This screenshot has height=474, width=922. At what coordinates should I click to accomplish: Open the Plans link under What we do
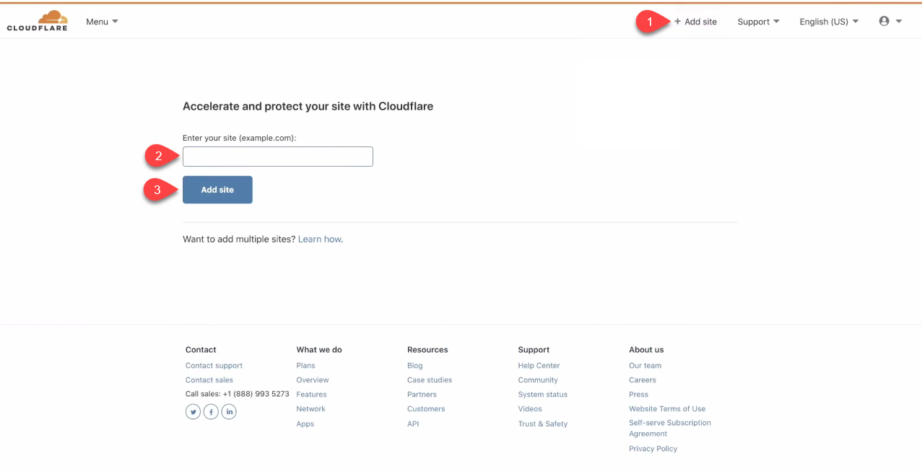305,365
